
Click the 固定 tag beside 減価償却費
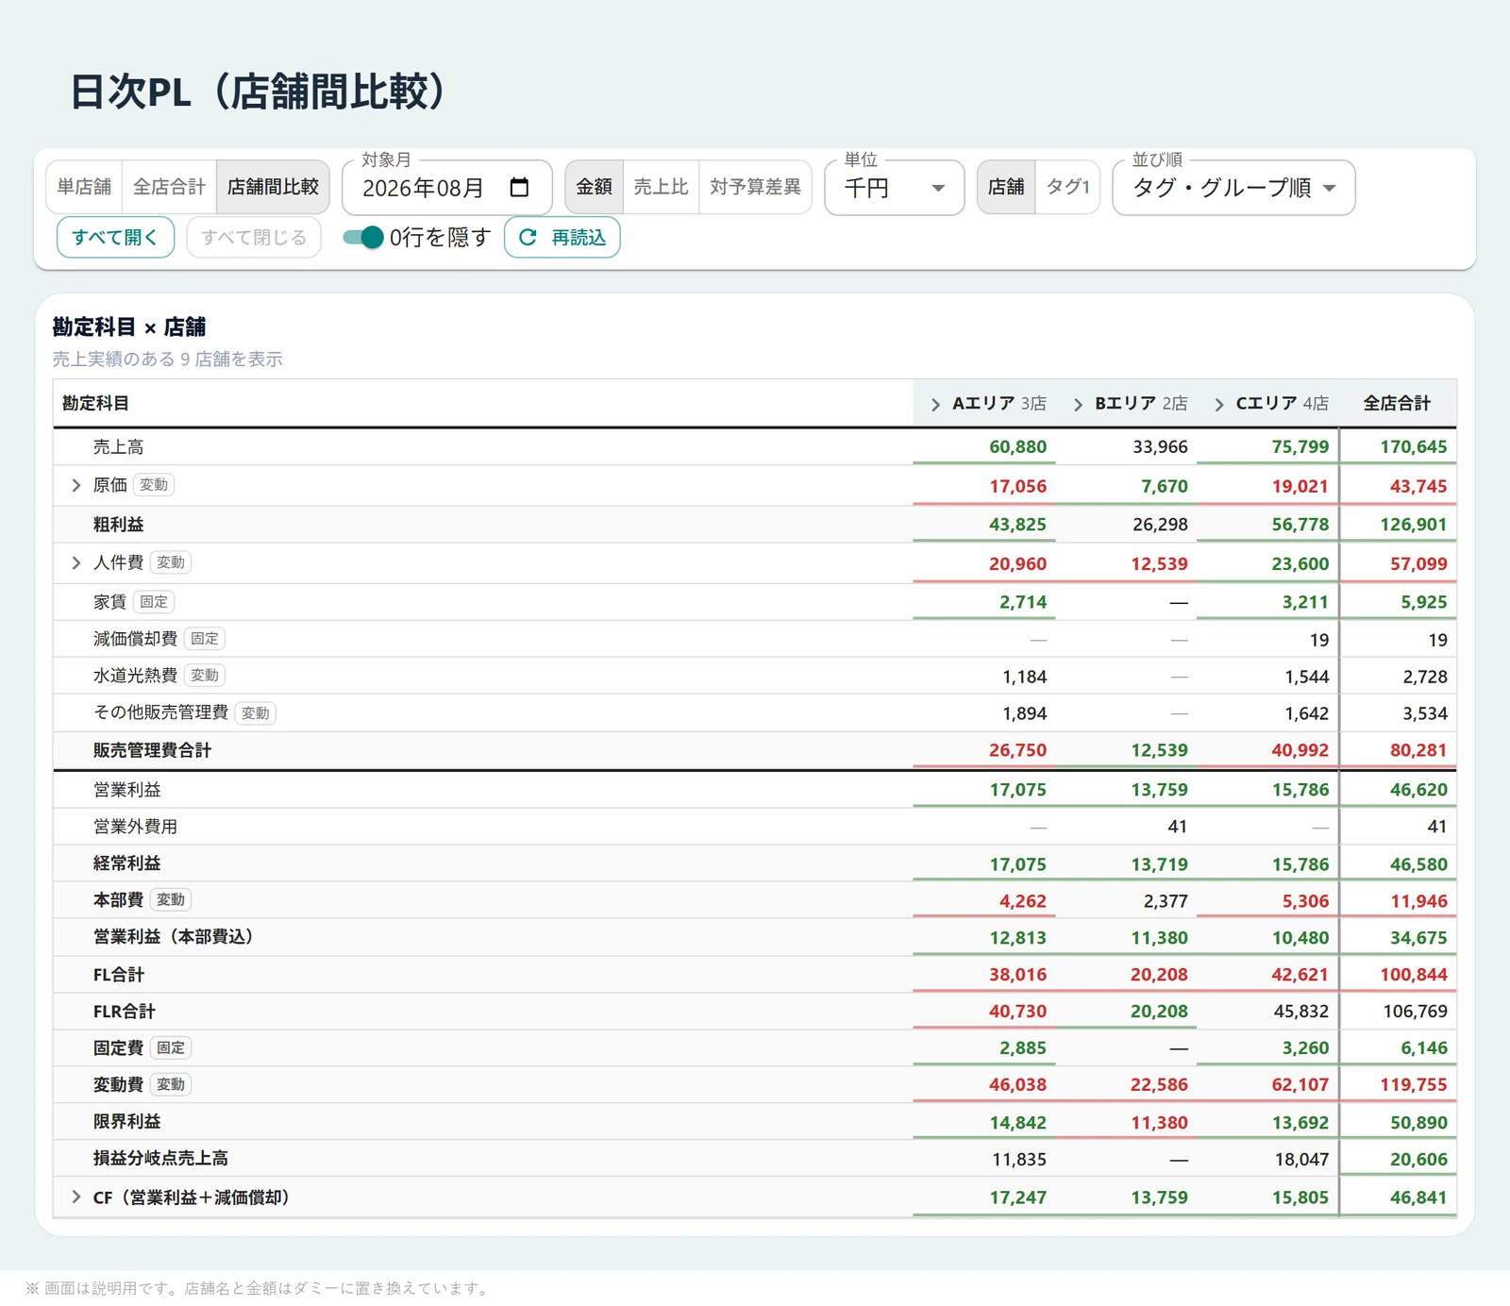(x=205, y=638)
